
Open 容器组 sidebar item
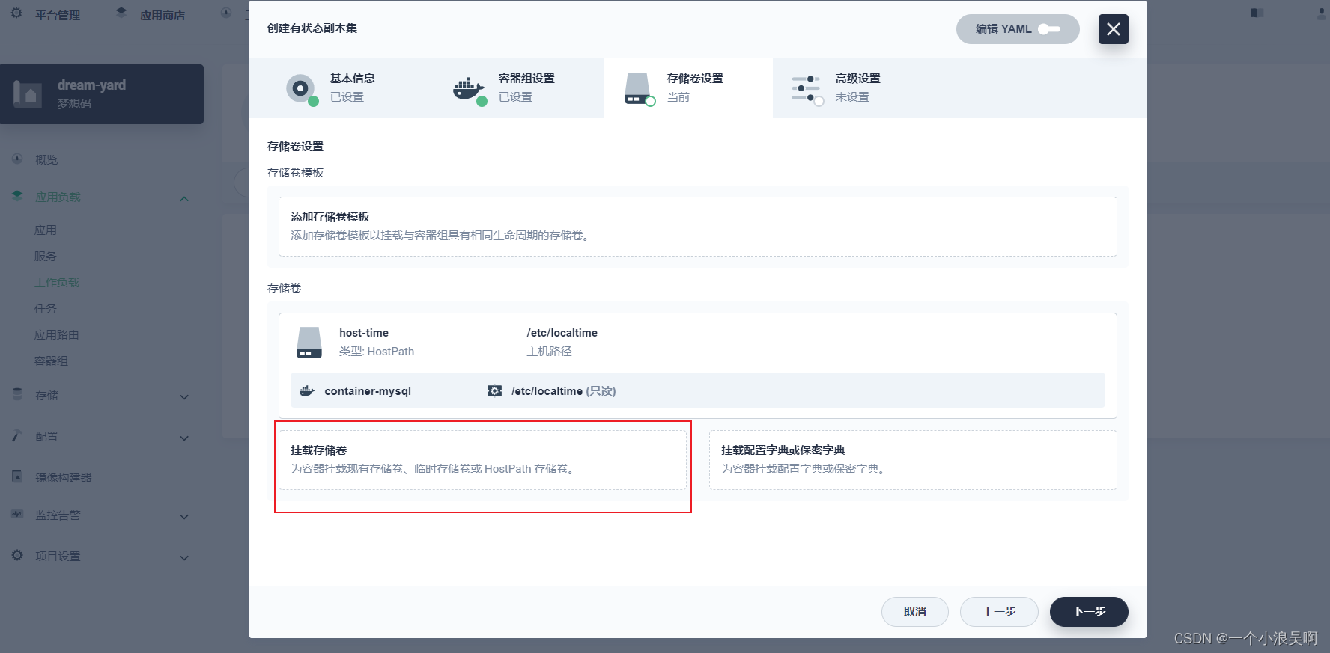click(x=51, y=361)
